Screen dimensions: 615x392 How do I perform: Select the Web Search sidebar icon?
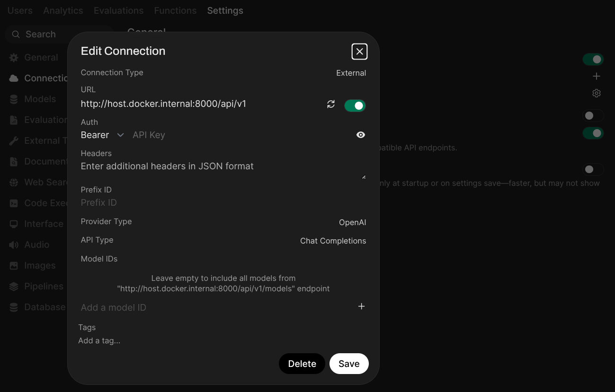(13, 182)
